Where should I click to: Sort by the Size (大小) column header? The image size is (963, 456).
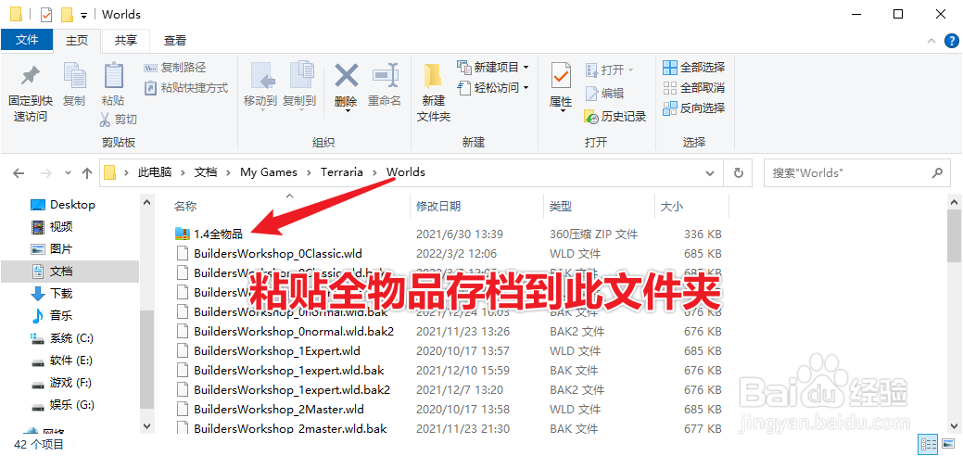(x=671, y=207)
